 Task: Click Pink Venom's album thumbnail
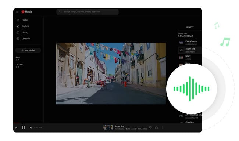(181, 43)
